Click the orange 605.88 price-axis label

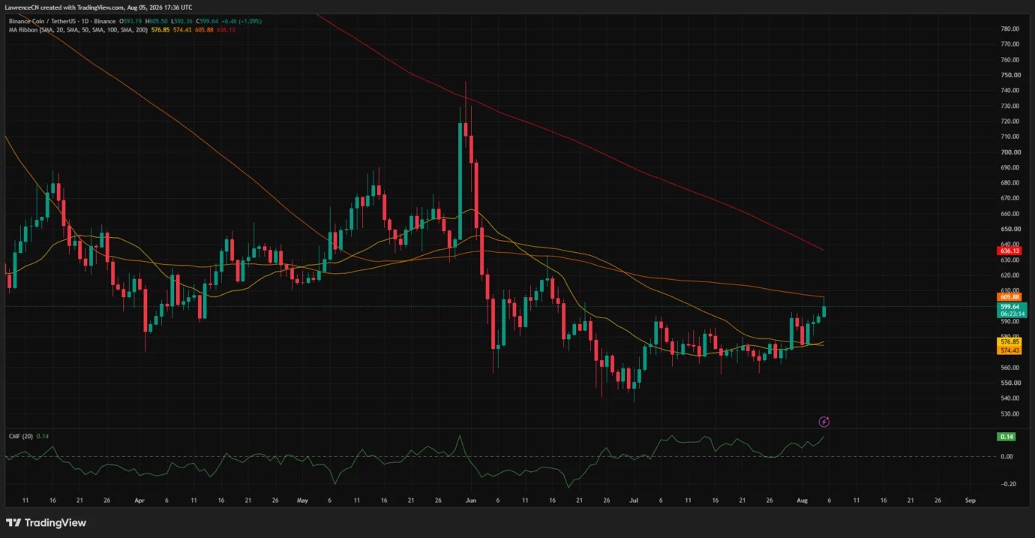(x=1009, y=297)
